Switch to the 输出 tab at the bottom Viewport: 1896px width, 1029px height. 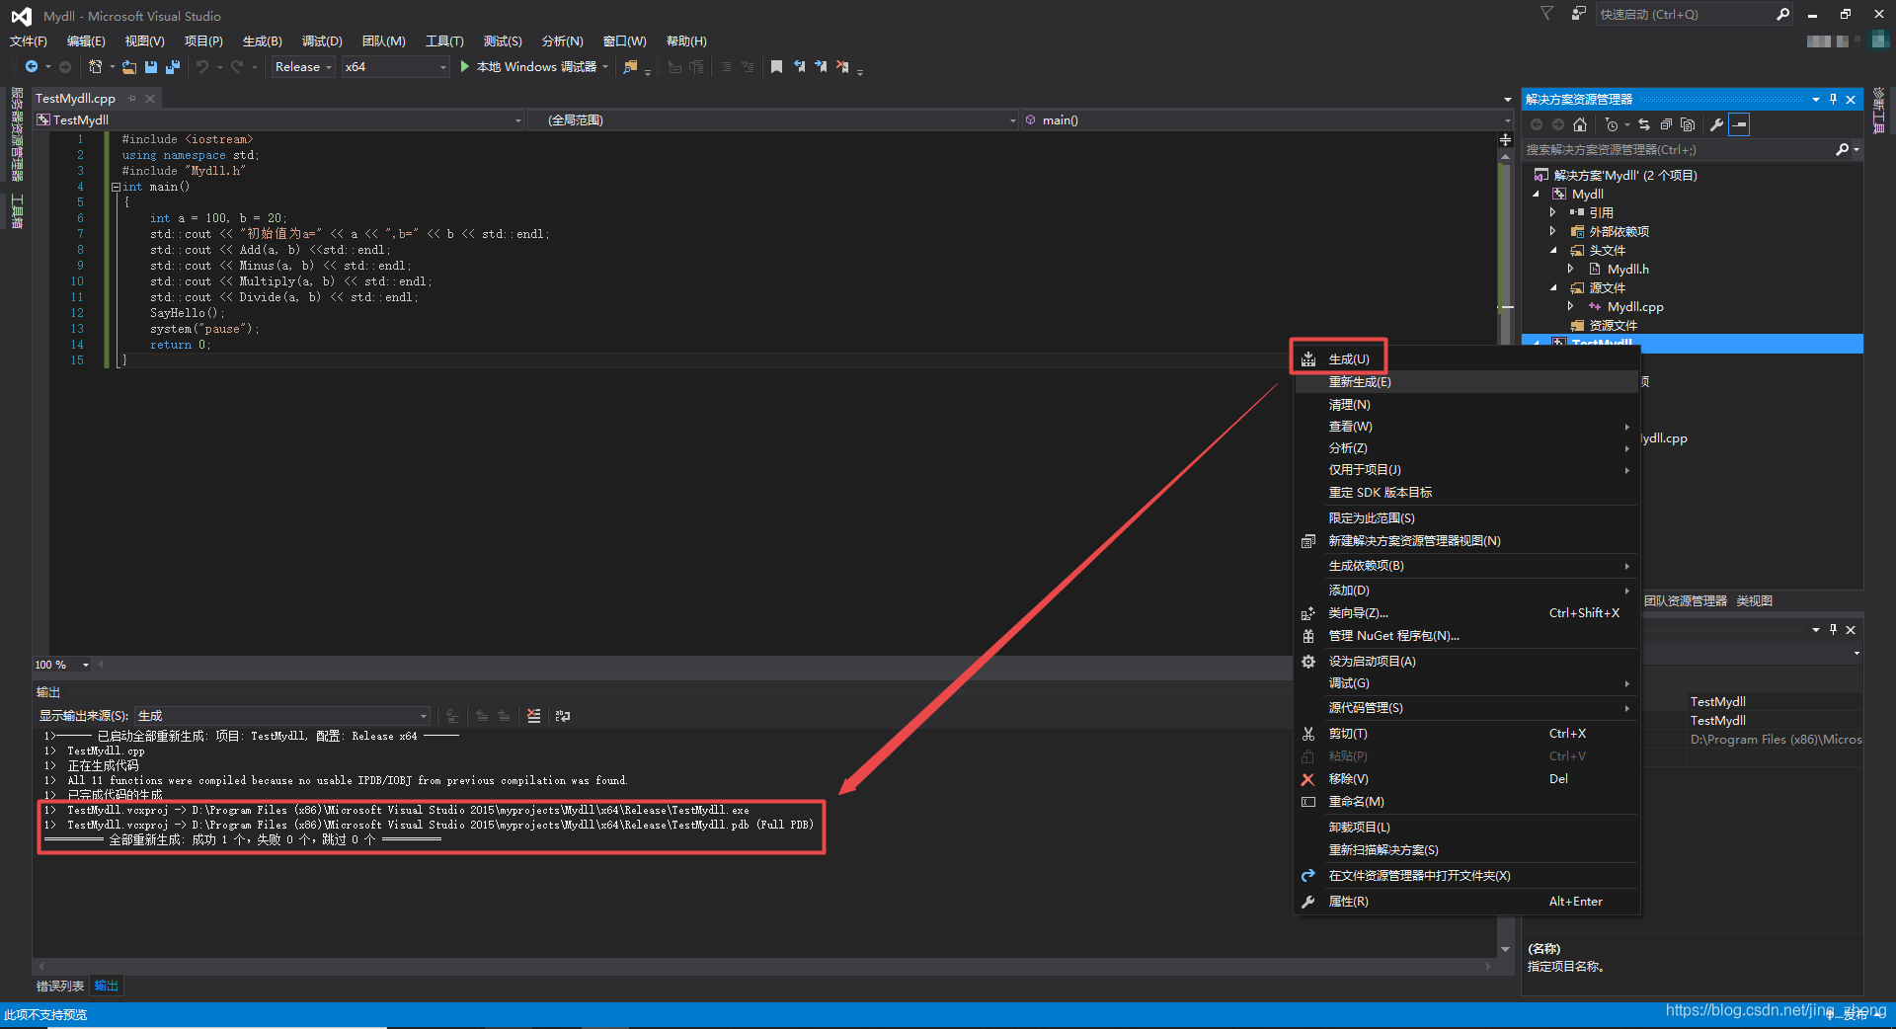pyautogui.click(x=107, y=986)
